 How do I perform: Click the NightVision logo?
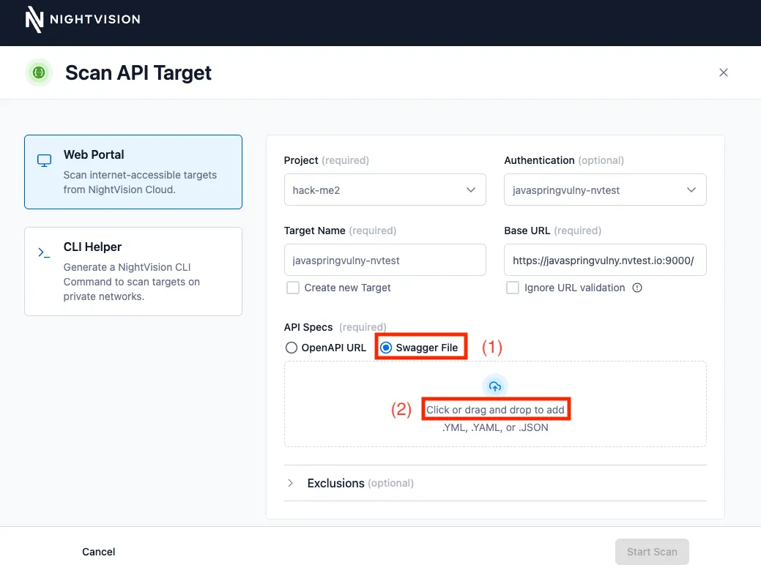83,19
